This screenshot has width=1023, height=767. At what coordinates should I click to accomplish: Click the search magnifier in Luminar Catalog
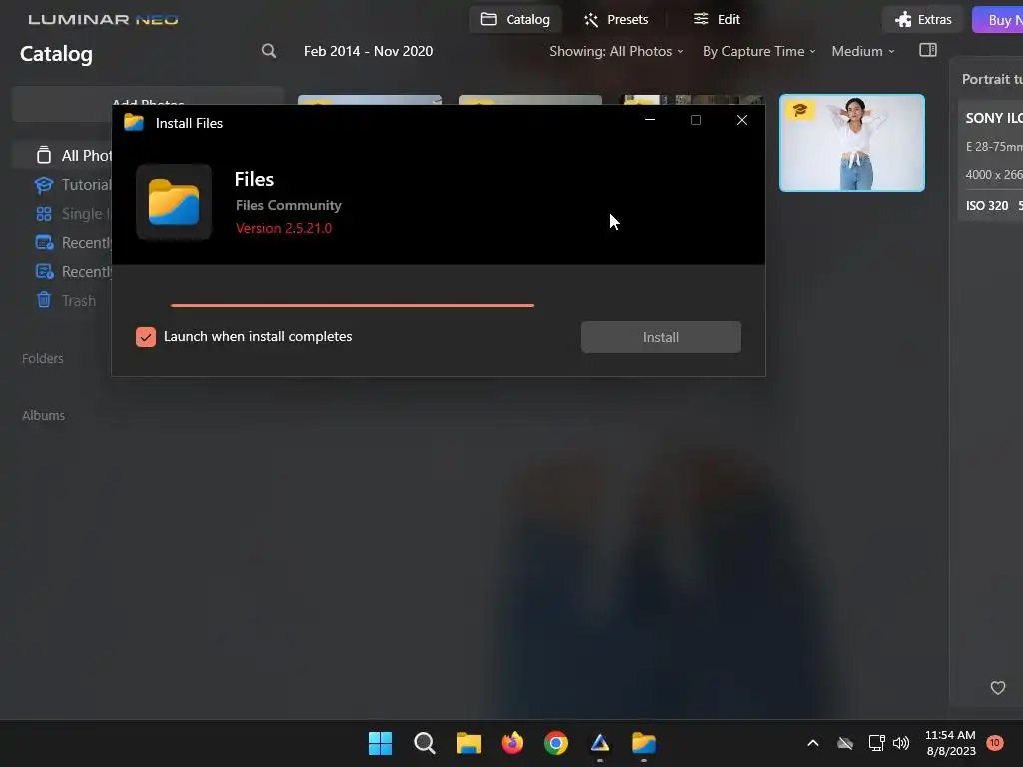pyautogui.click(x=268, y=51)
